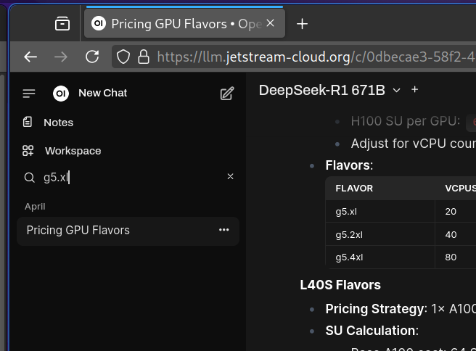Go back to the previous page
The width and height of the screenshot is (476, 351).
30,57
